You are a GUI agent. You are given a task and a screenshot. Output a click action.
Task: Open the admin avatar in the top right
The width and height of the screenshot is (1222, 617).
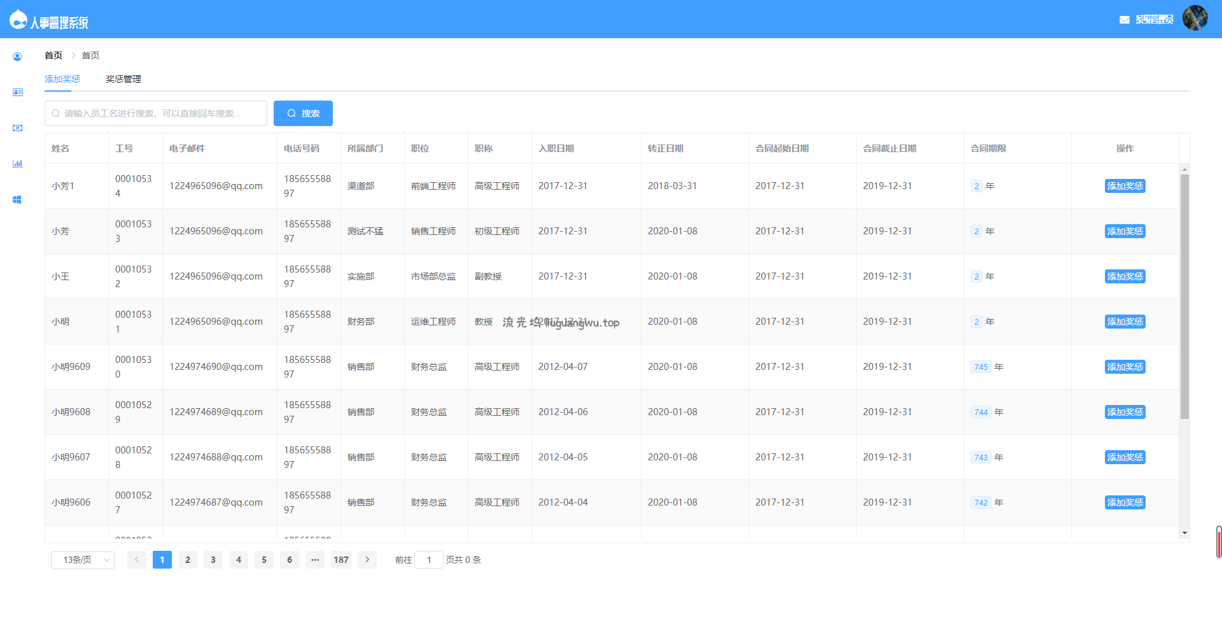point(1195,18)
